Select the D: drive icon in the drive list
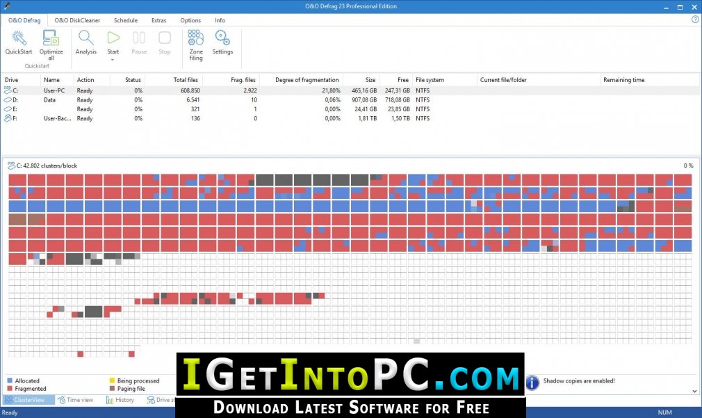This screenshot has height=418, width=702. [8, 100]
